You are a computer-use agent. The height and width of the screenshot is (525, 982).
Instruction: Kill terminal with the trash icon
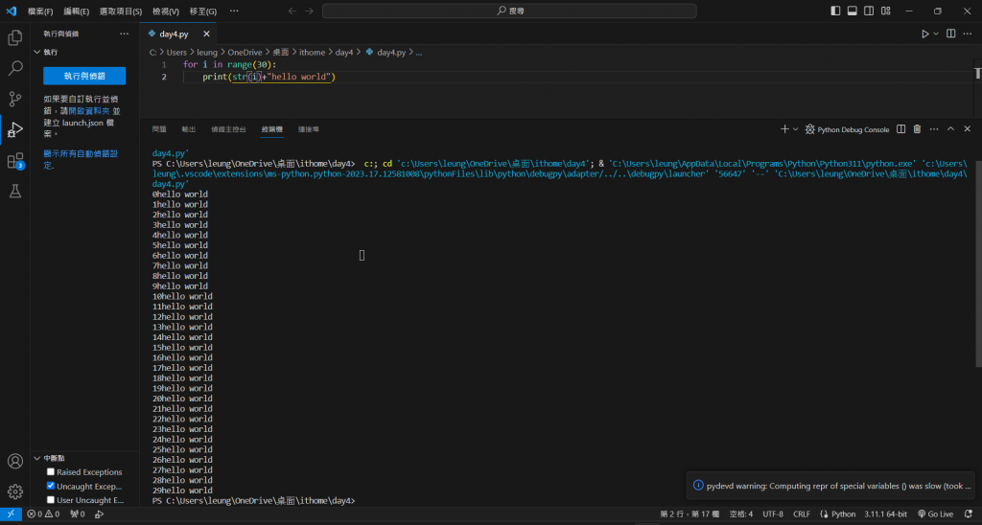(x=917, y=129)
